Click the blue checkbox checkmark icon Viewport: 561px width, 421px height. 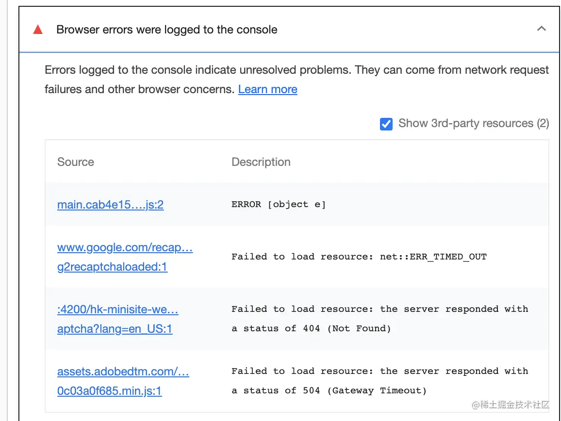pos(386,124)
